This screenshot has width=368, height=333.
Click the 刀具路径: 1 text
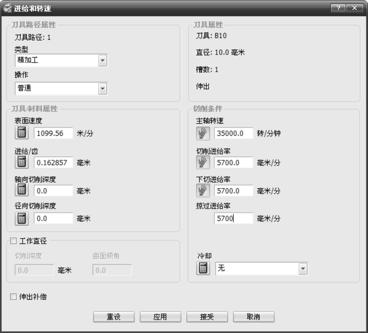(x=33, y=37)
